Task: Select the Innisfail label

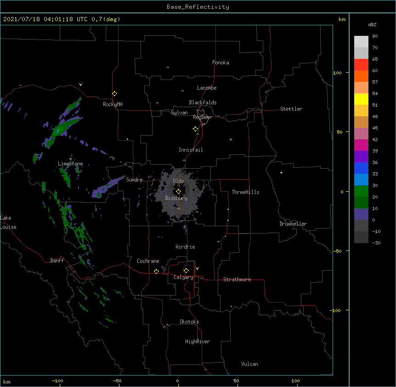Action: [x=191, y=150]
